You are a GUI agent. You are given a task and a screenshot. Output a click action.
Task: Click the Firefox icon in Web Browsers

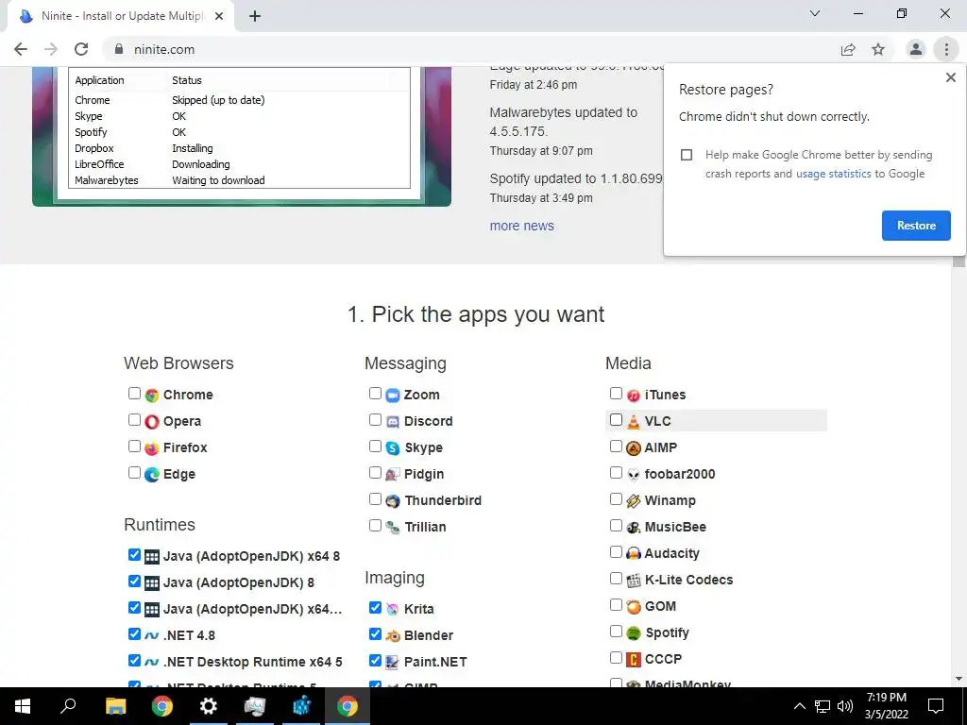click(x=152, y=448)
